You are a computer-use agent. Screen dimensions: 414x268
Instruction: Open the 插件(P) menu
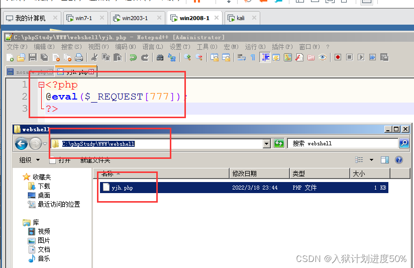(282, 47)
